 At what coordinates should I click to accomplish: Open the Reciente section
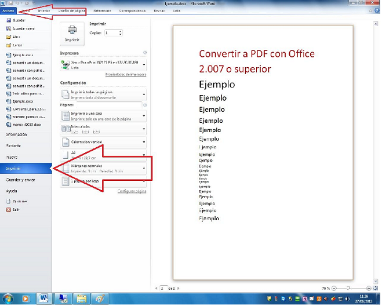pyautogui.click(x=13, y=146)
